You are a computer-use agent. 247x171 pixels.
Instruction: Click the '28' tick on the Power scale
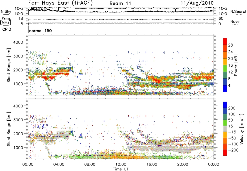point(230,45)
